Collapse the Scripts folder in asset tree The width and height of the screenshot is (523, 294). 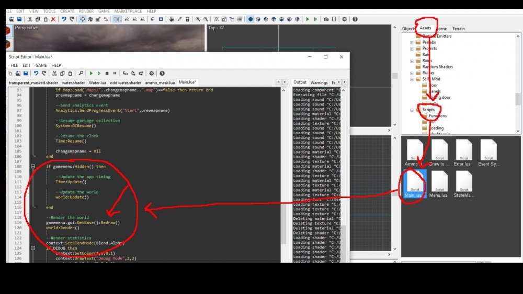click(x=412, y=110)
